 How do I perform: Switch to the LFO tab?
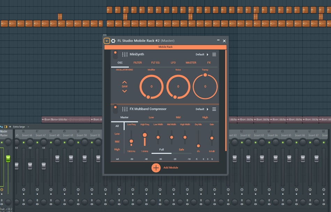[x=173, y=63]
